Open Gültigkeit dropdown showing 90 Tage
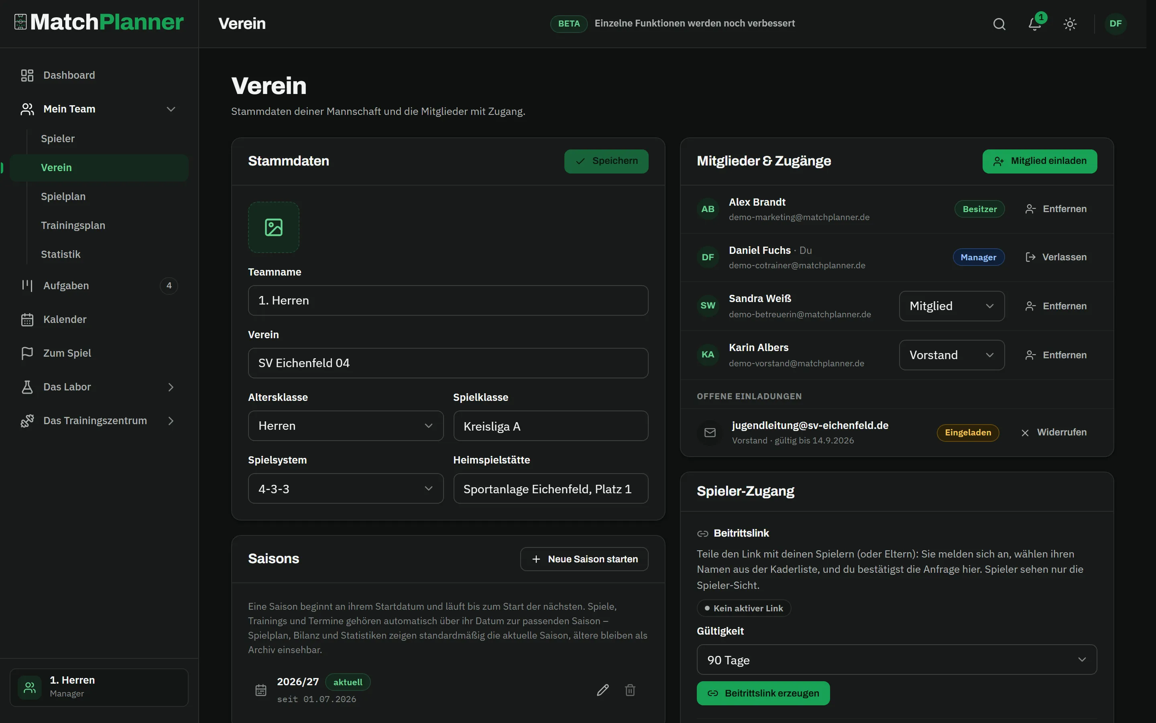1156x723 pixels. coord(897,660)
